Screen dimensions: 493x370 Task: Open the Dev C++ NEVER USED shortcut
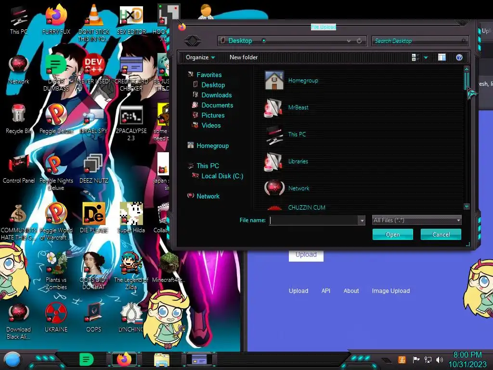94,69
